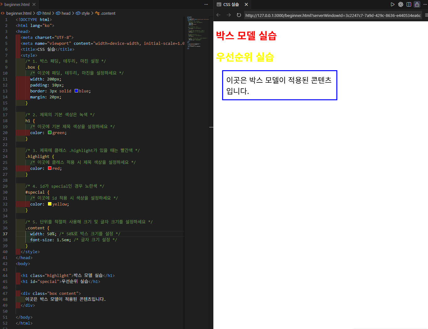Select head in the breadcrumb path

66,13
